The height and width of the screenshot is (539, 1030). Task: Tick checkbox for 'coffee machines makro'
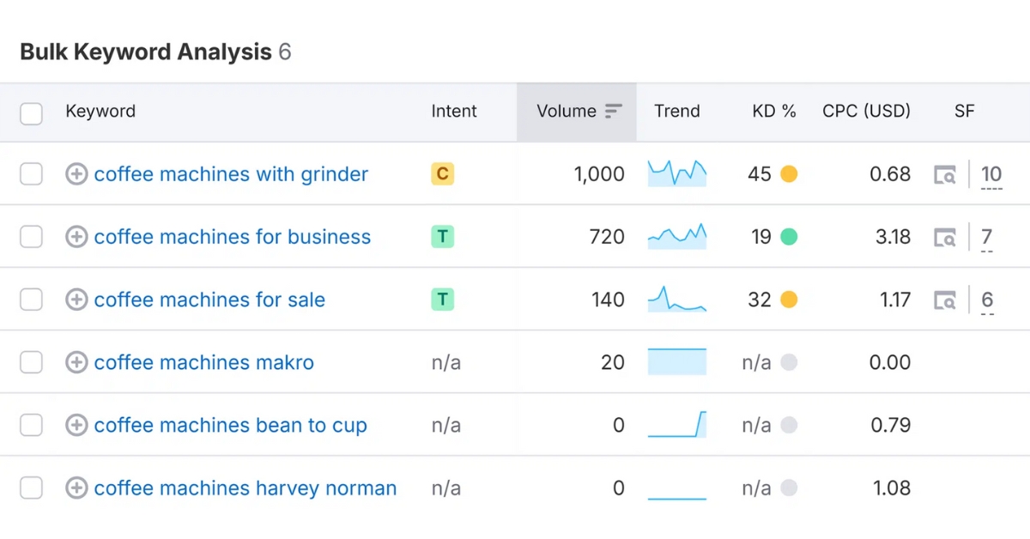coord(31,362)
